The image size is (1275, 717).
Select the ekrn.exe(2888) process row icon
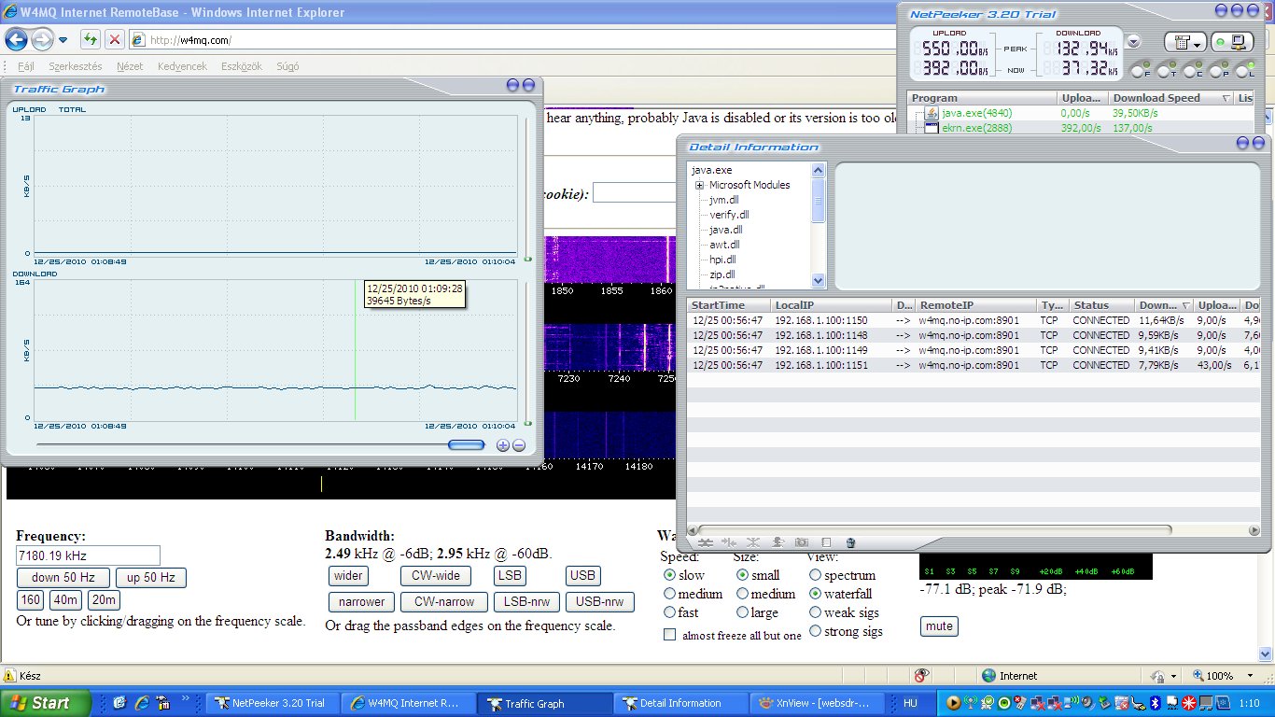point(931,128)
